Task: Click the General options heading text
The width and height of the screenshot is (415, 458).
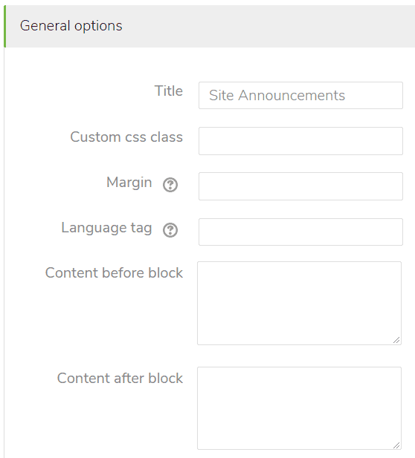Action: pyautogui.click(x=71, y=26)
